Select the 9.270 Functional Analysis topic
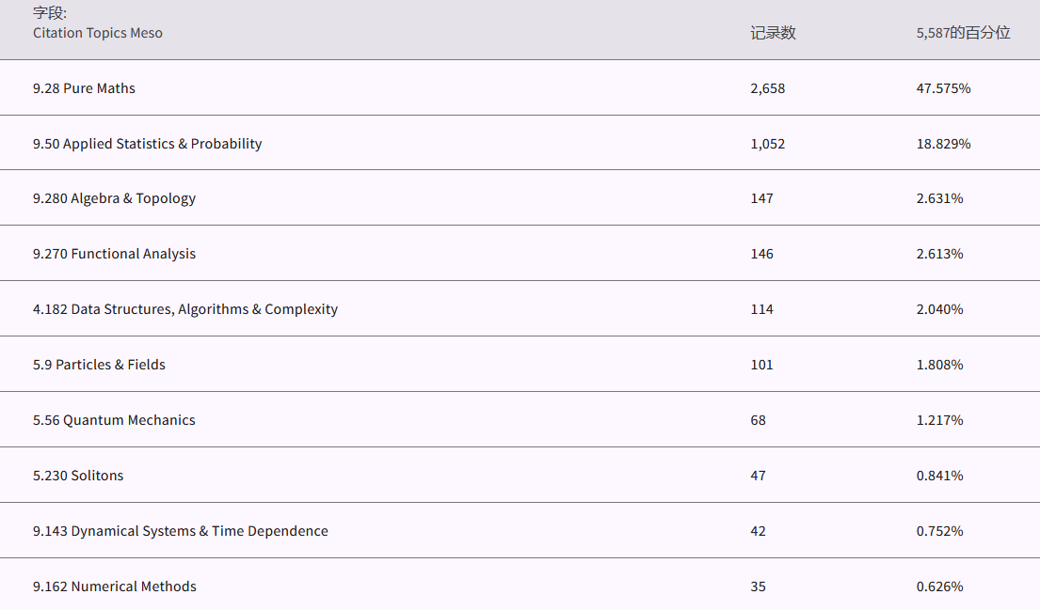 click(114, 254)
